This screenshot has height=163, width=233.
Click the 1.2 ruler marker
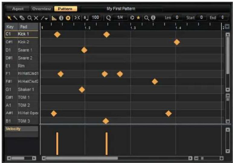click(87, 28)
